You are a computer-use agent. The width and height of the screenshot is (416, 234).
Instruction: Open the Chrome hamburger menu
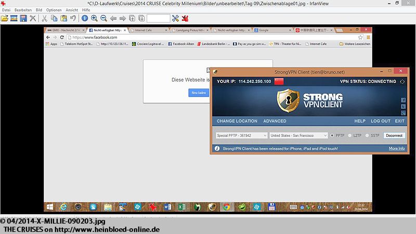click(x=368, y=37)
